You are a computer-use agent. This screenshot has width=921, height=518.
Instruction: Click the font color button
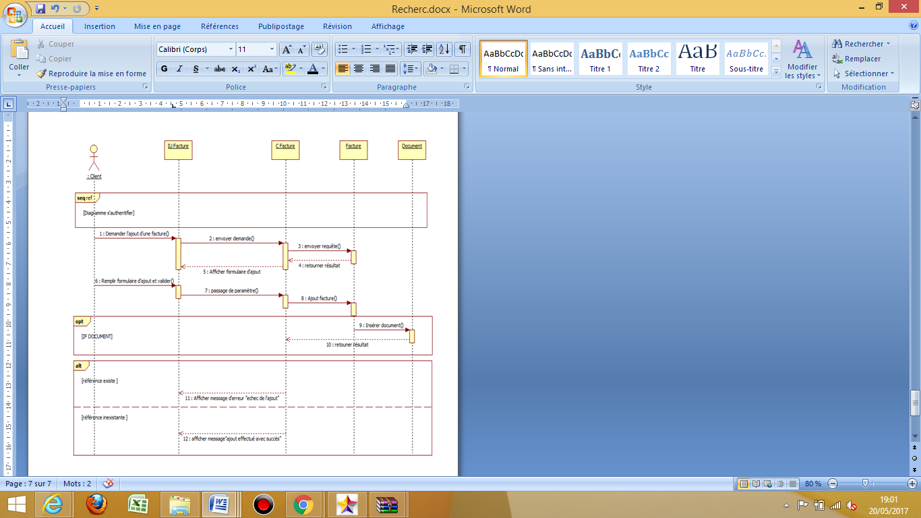(313, 69)
